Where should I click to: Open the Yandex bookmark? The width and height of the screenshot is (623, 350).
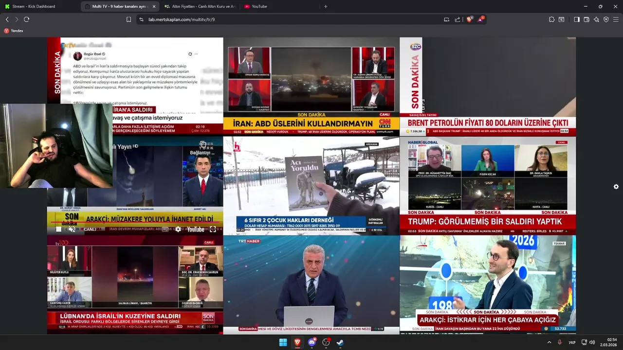14,31
